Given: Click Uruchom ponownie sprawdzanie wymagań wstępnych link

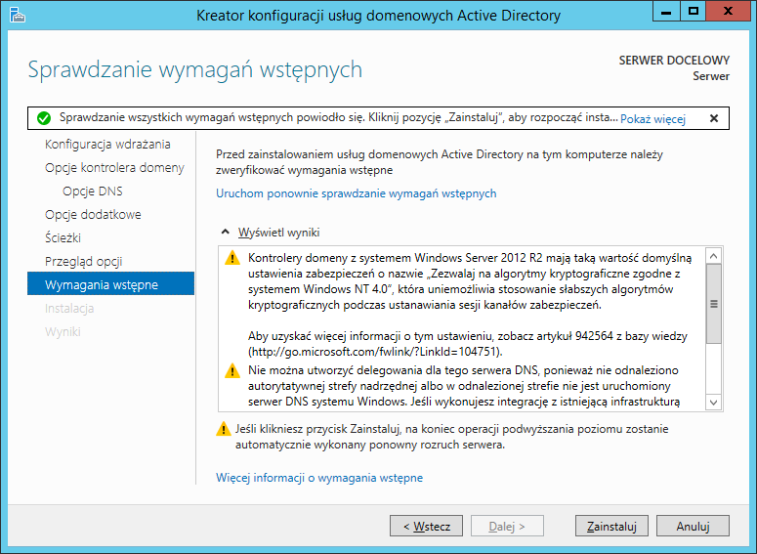Looking at the screenshot, I should click(356, 193).
